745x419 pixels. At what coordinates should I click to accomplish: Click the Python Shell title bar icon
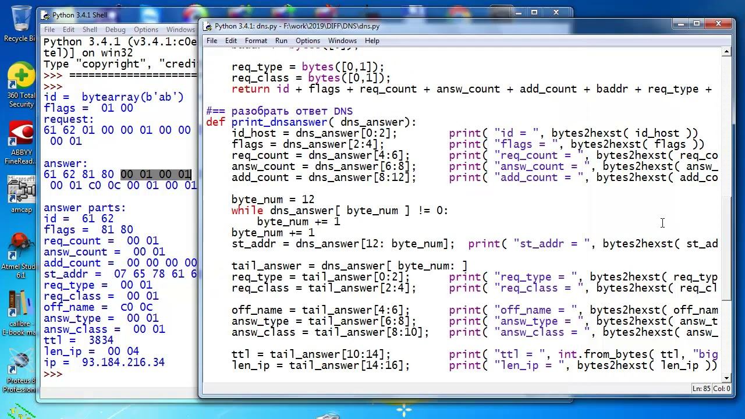pos(45,15)
